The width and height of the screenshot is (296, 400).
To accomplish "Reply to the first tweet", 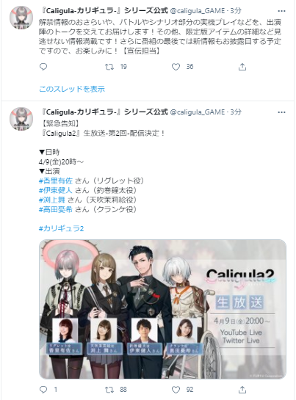I will 43,67.
